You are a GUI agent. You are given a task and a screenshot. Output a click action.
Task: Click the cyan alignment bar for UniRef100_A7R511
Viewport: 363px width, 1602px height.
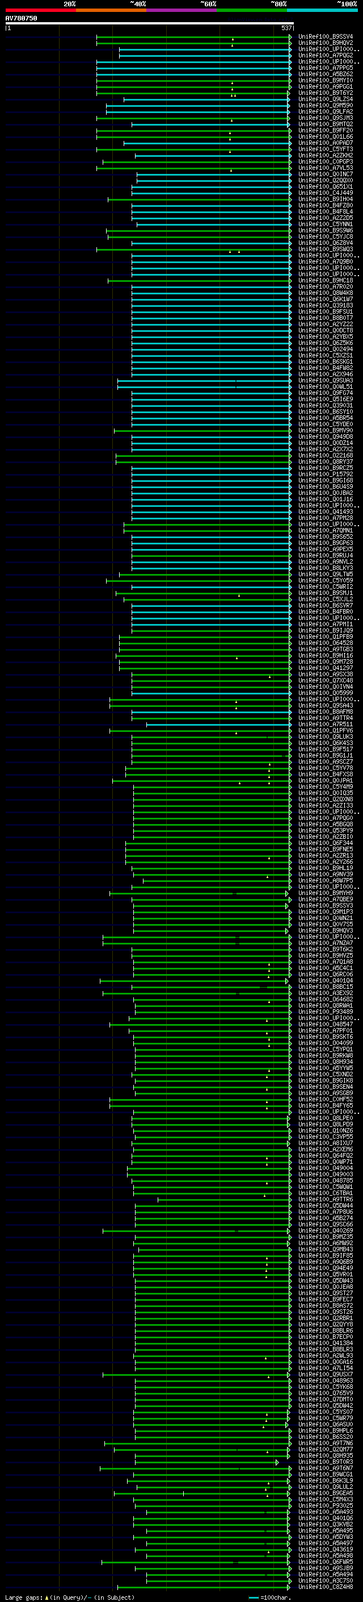click(x=219, y=725)
